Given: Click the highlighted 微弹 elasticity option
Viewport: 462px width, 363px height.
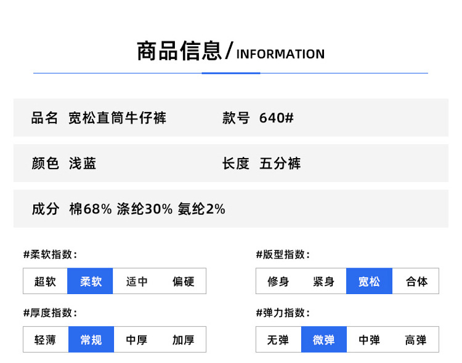Looking at the screenshot, I should pyautogui.click(x=324, y=340).
